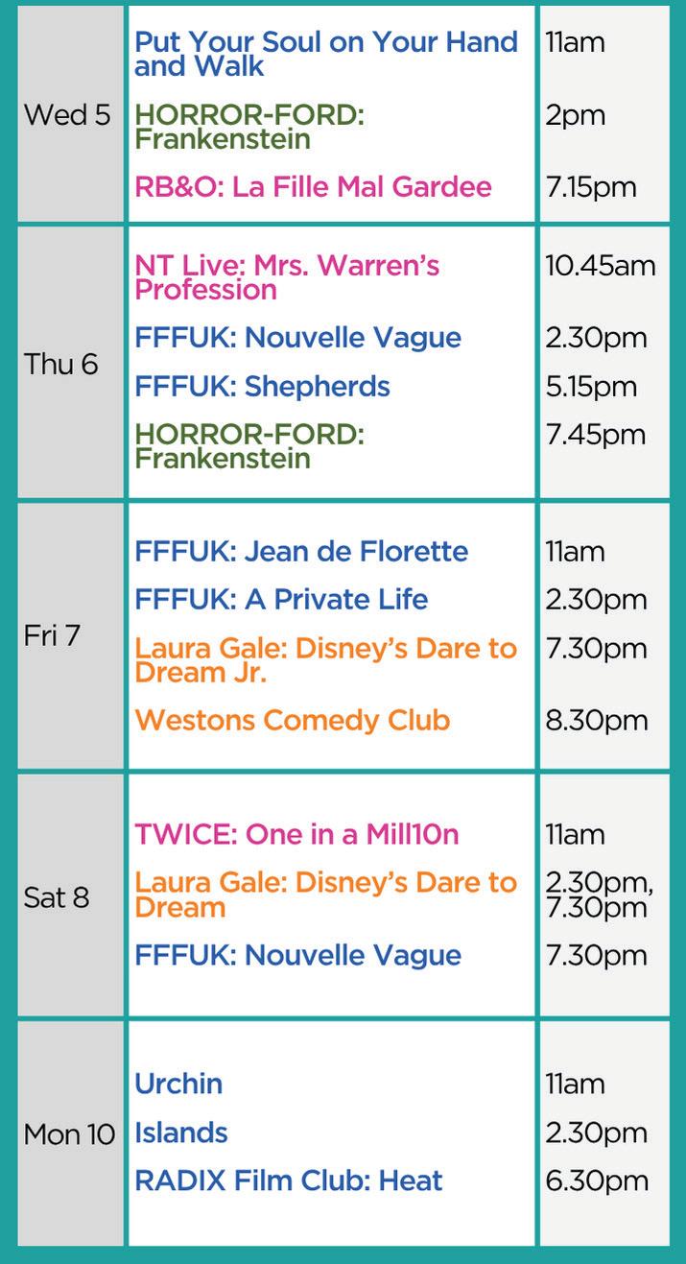Open NT Live: Mrs. Warren's Profession
The image size is (686, 1264).
(x=288, y=277)
